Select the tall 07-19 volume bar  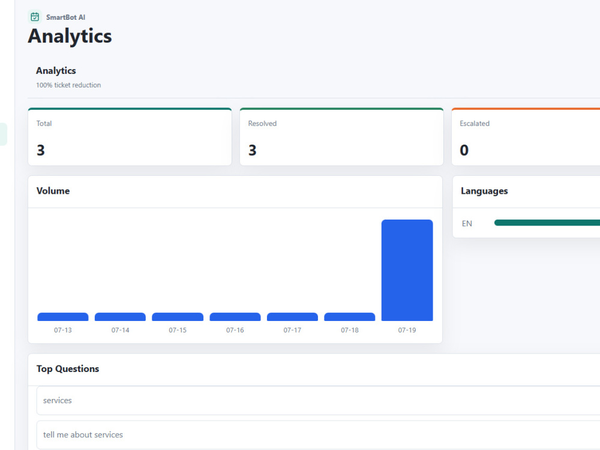(x=407, y=270)
